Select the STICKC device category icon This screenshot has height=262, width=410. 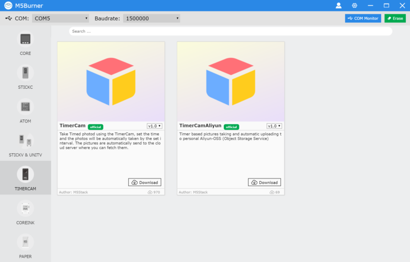point(25,73)
